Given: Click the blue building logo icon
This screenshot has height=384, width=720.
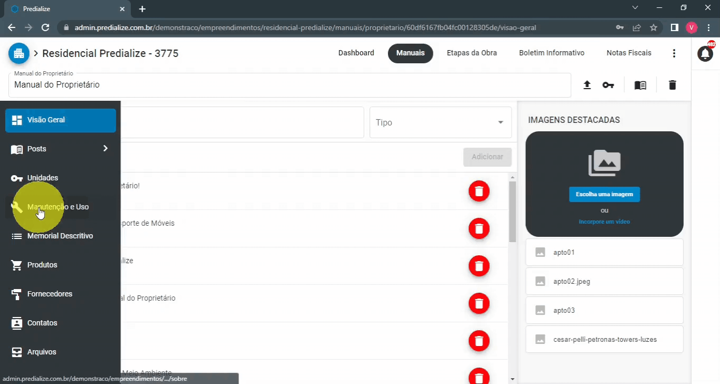Looking at the screenshot, I should [19, 53].
